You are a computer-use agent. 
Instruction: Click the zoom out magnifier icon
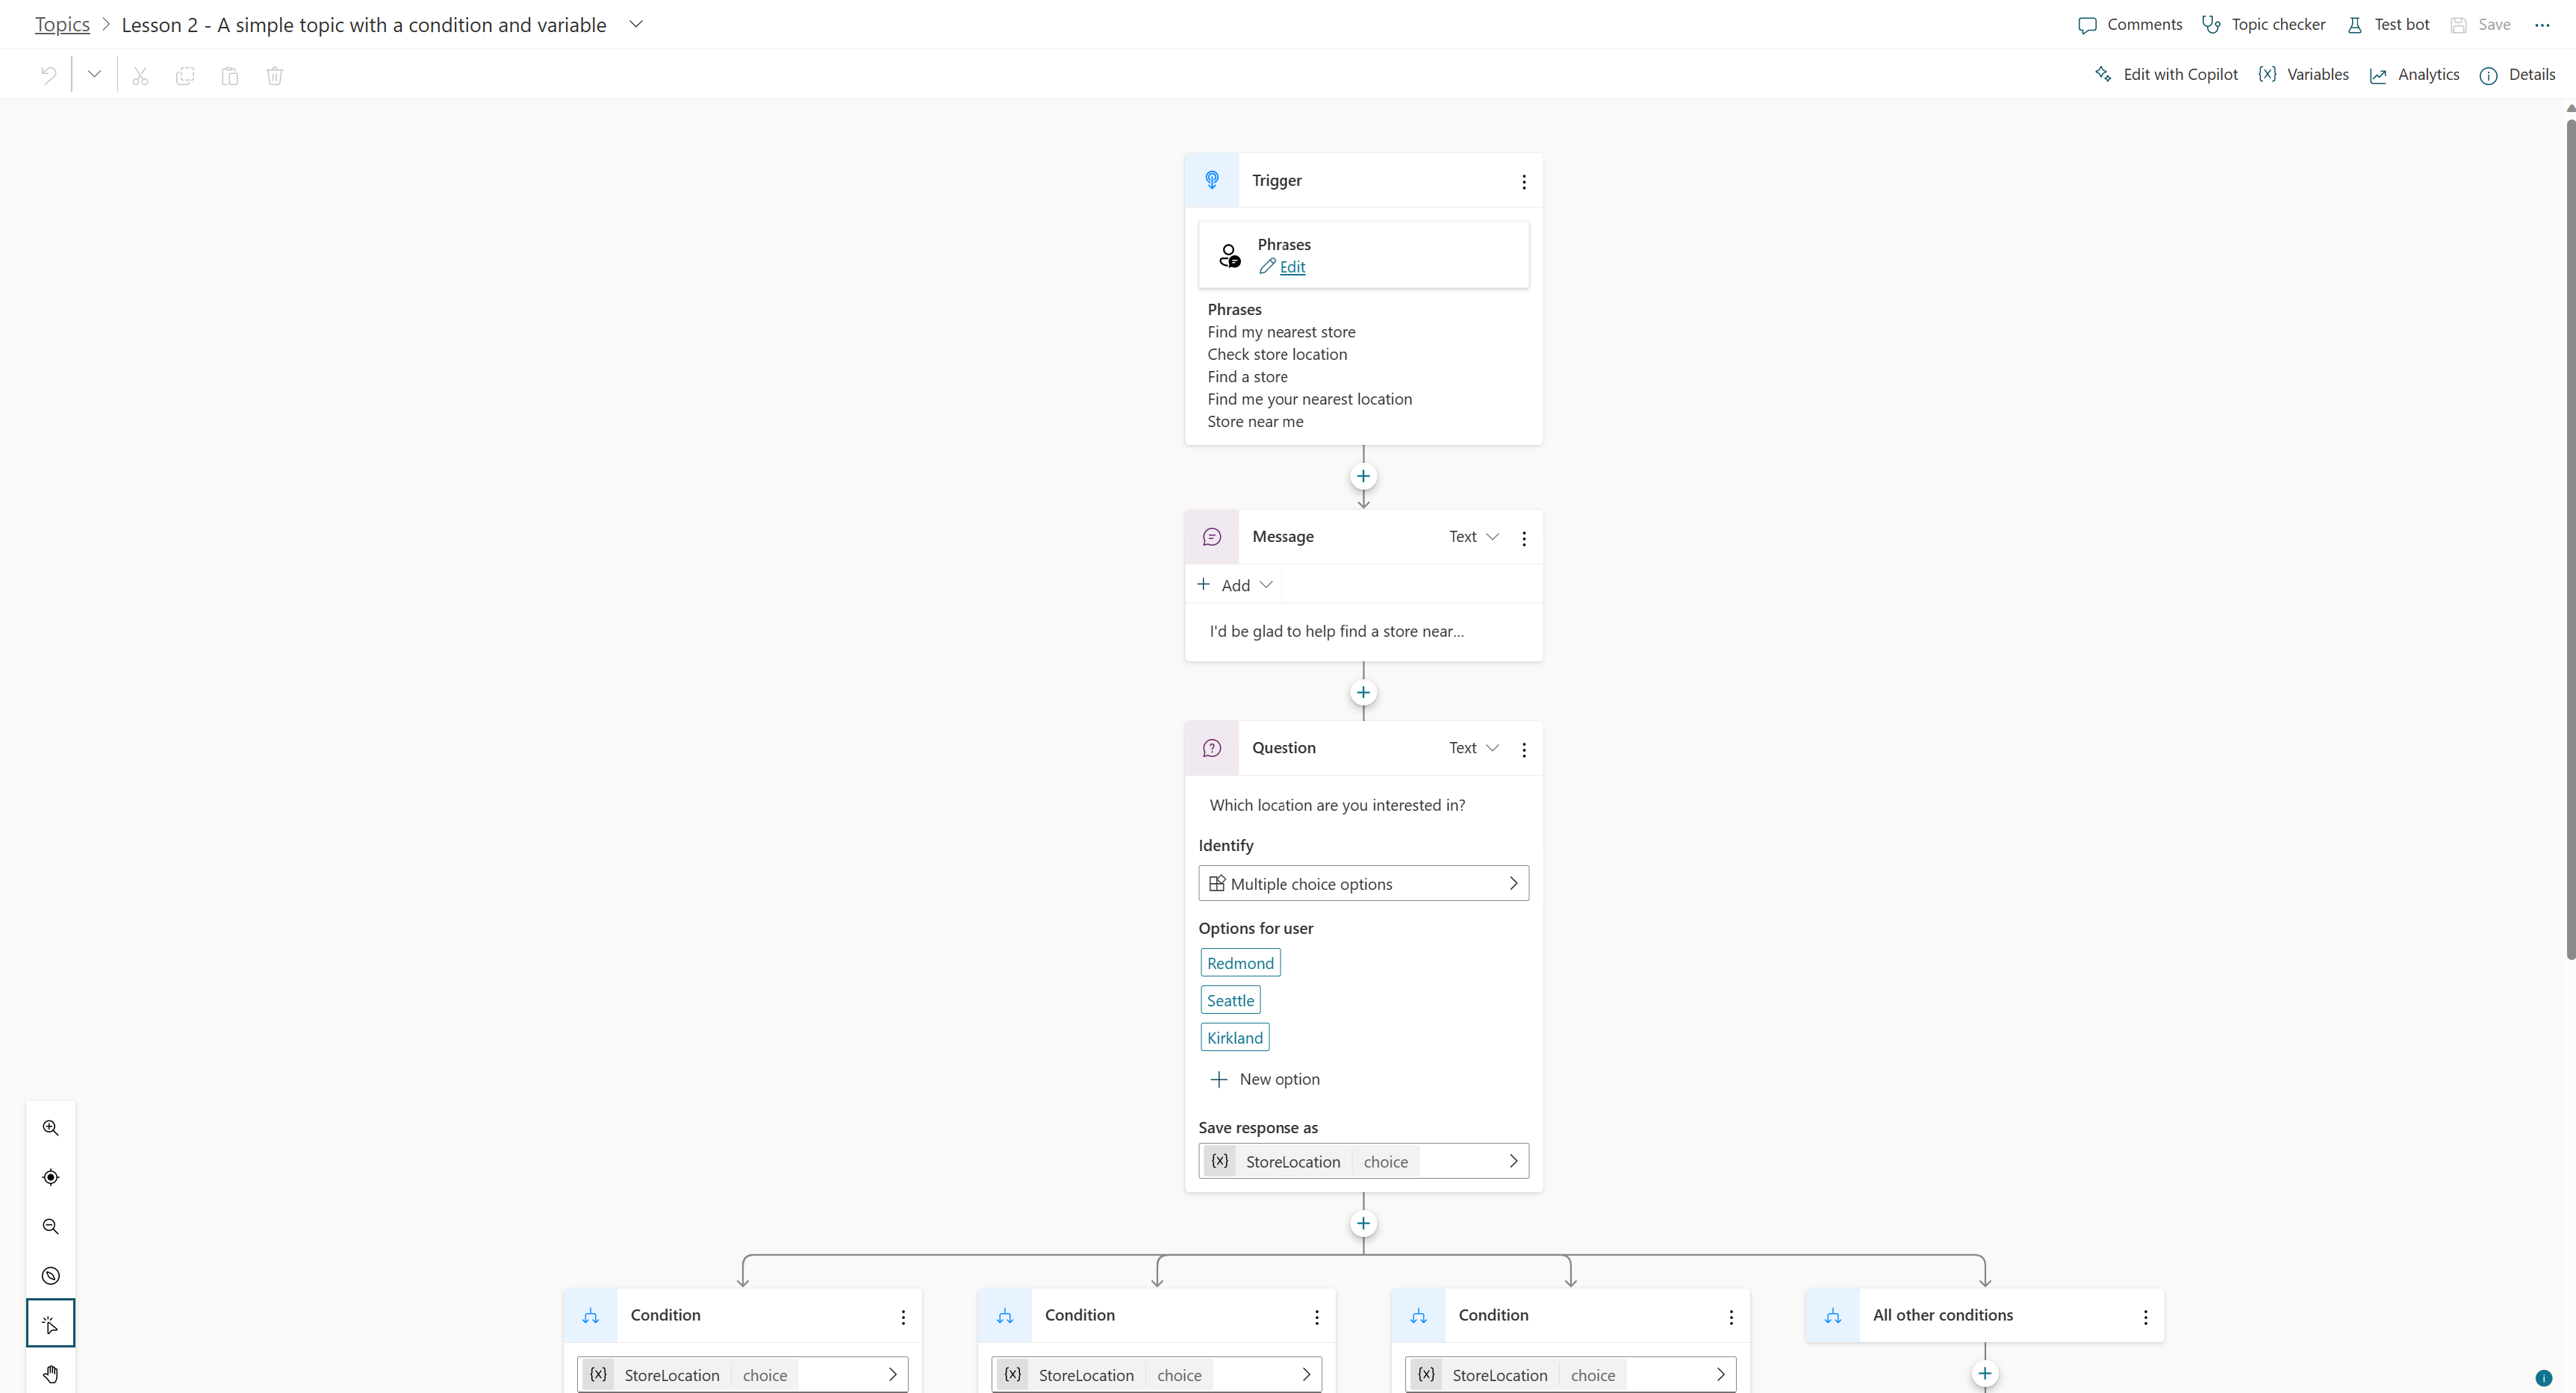[50, 1225]
